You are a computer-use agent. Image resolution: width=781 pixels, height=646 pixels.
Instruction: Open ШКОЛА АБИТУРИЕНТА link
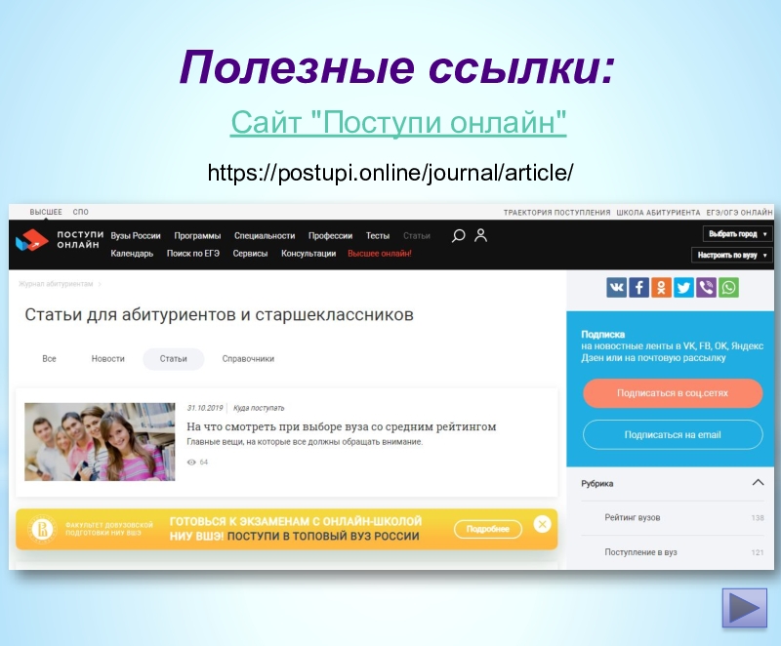pos(658,213)
